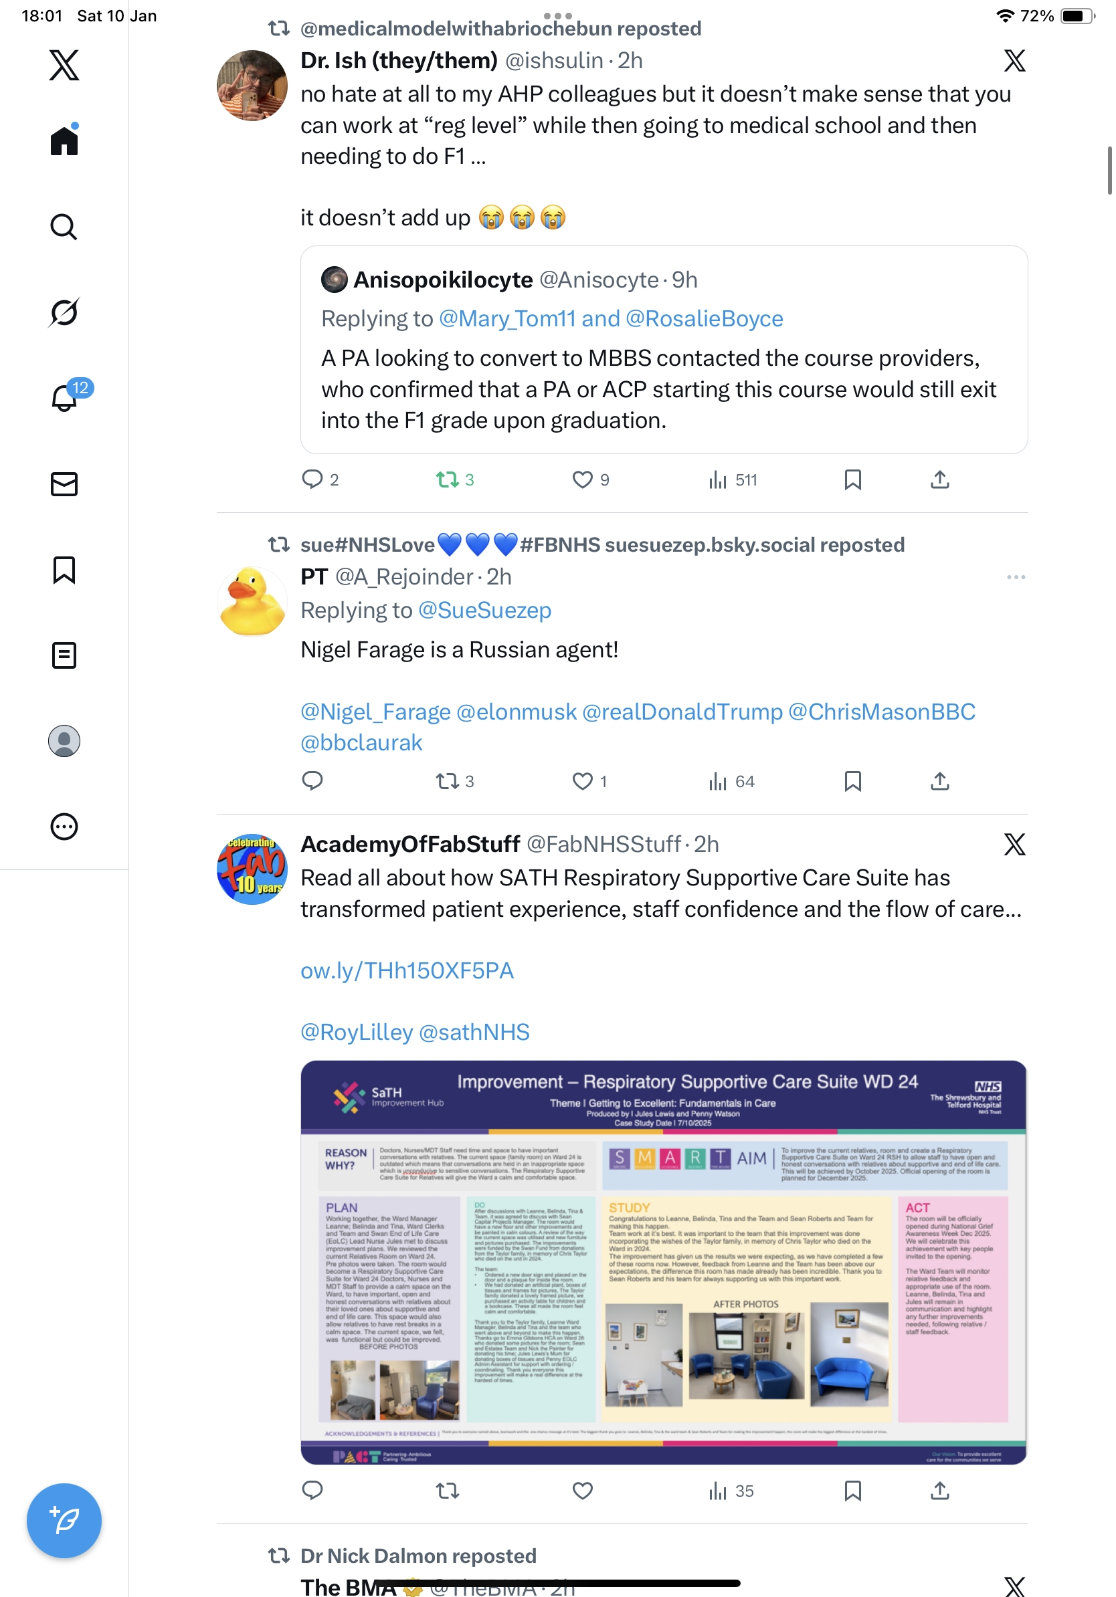Viewport: 1116px width, 1597px height.
Task: Open the sidebar More circle menu
Action: (x=64, y=827)
